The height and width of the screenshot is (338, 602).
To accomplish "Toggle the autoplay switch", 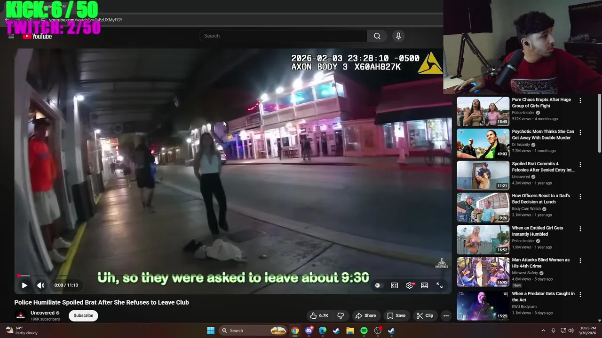I will tap(378, 285).
